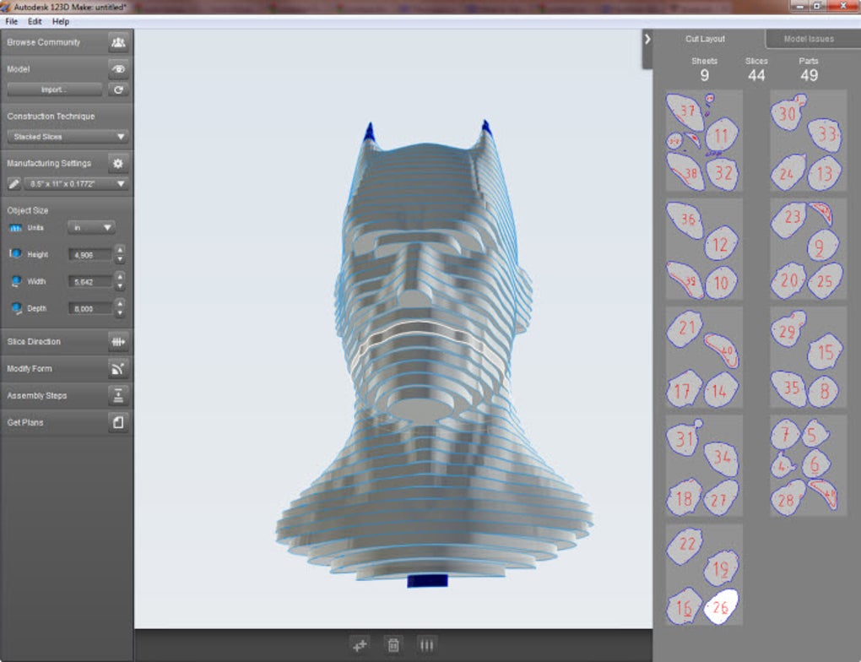Select part 32 in cut layout
Image resolution: width=861 pixels, height=662 pixels.
click(x=722, y=173)
